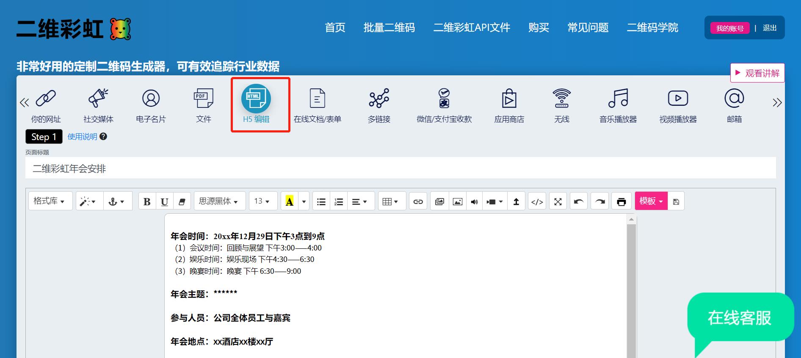Open the 格式库 dropdown
This screenshot has height=358, width=801.
(50, 201)
